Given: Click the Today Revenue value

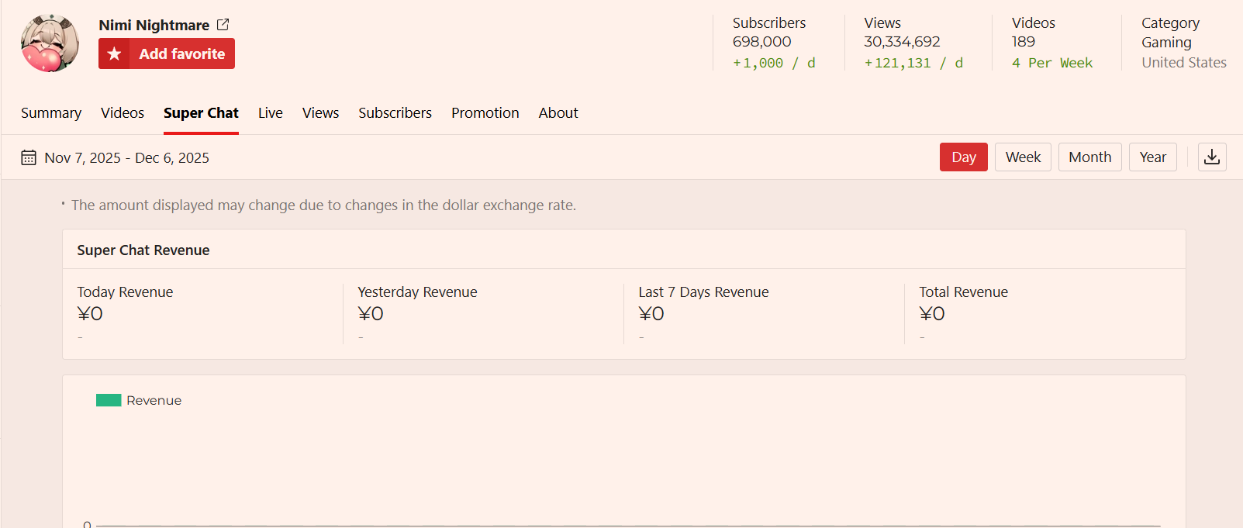Looking at the screenshot, I should [x=90, y=314].
